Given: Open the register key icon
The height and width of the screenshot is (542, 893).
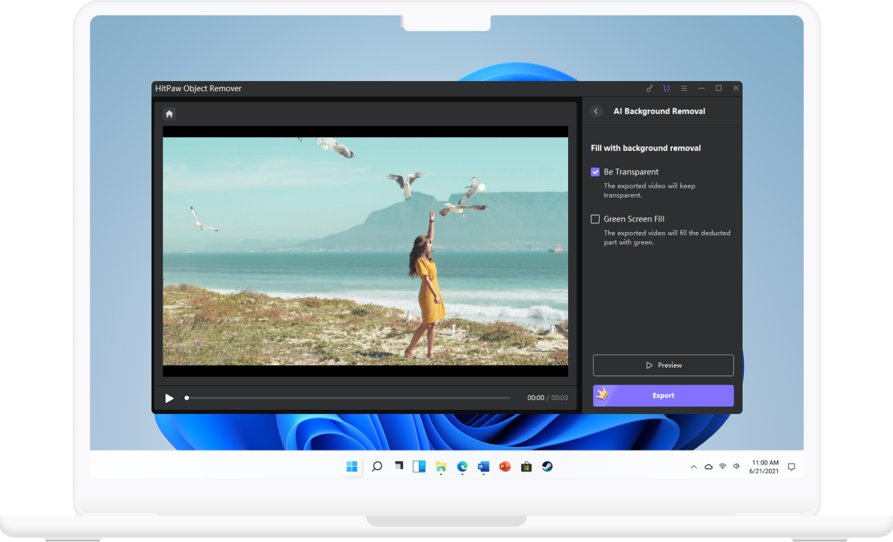Looking at the screenshot, I should 649,89.
